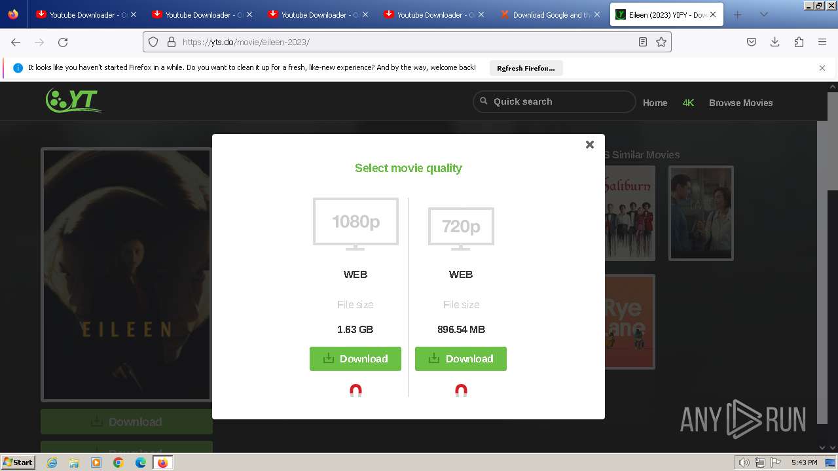The width and height of the screenshot is (838, 471).
Task: Download the 720p WEB version
Action: [x=461, y=358]
